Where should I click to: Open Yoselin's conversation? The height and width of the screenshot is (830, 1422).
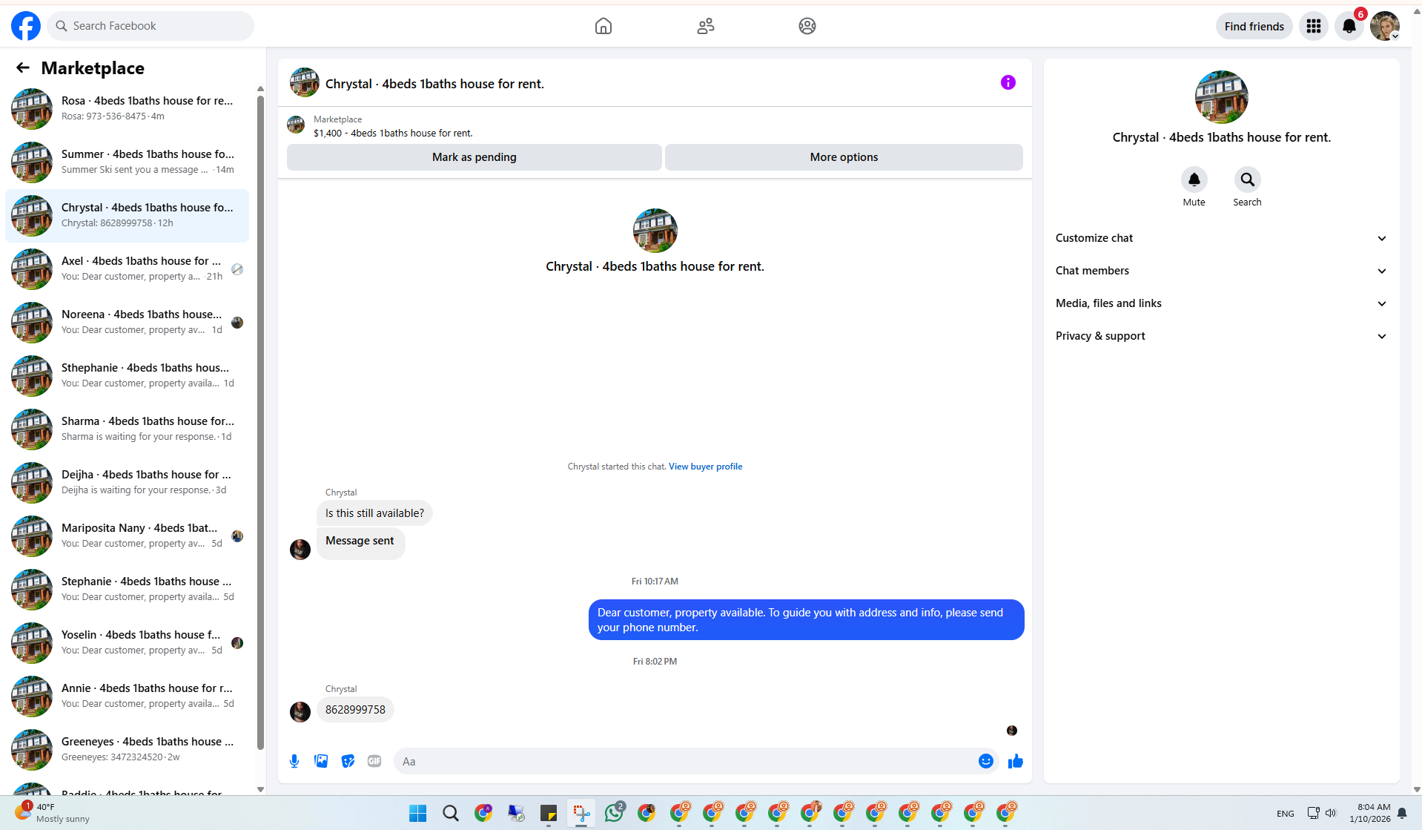[x=128, y=643]
